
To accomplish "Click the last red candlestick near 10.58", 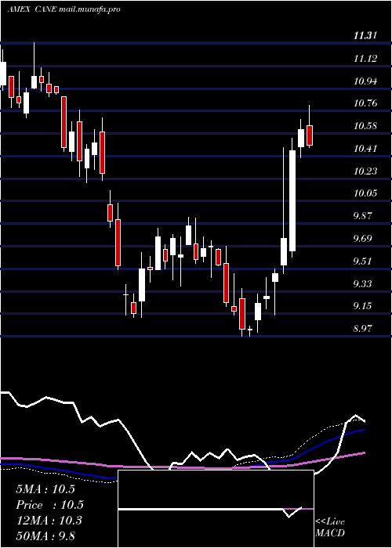I will (310, 135).
